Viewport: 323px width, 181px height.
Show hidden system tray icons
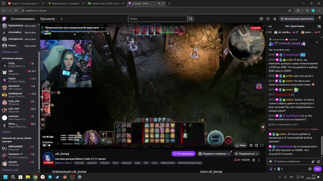pyautogui.click(x=280, y=177)
